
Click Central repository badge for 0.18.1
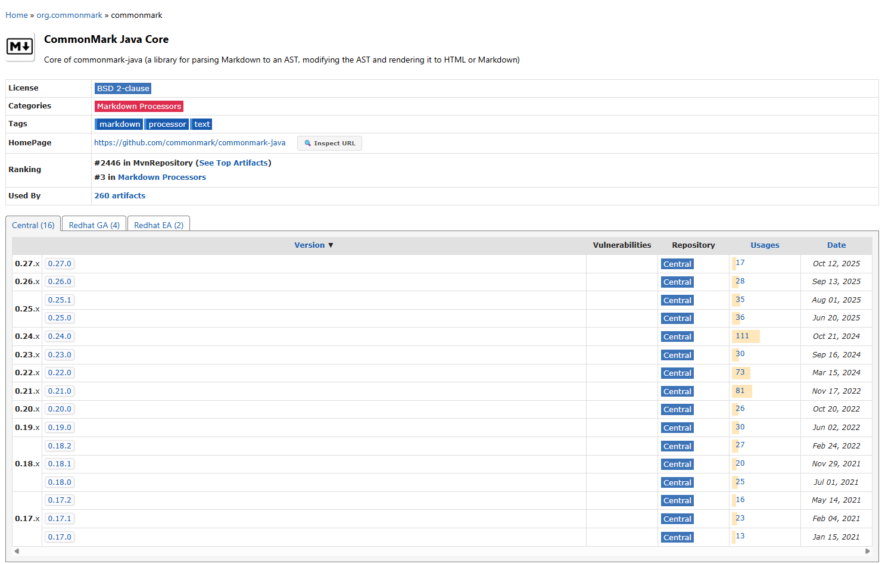(677, 464)
